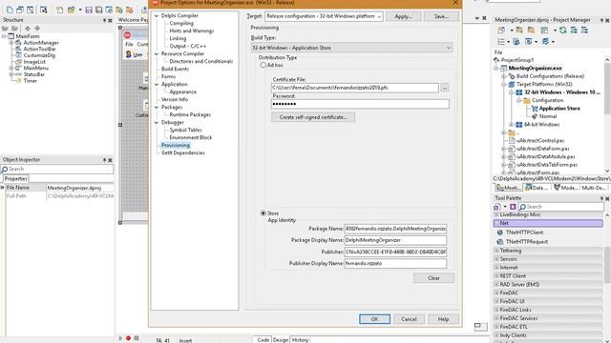Click the Timer icon in Structure tree
The width and height of the screenshot is (611, 343).
18,81
